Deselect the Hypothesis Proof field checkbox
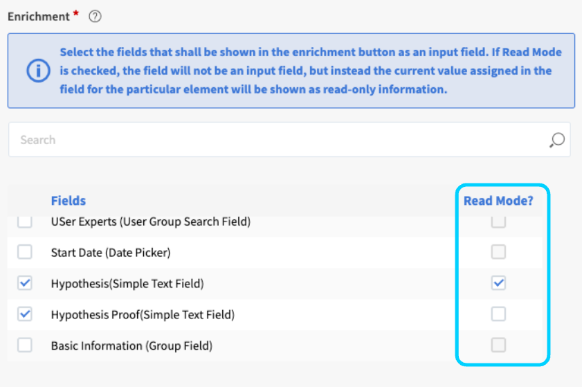This screenshot has width=582, height=387. click(x=25, y=314)
